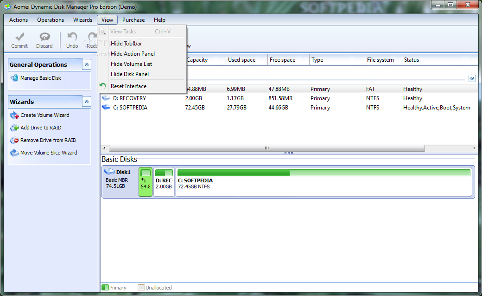
Task: Minimize the application window
Action: pos(438,5)
